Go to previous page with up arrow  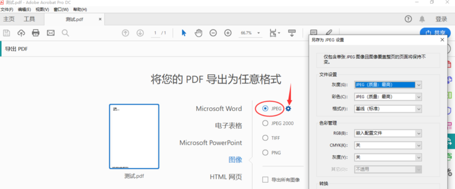pyautogui.click(x=126, y=33)
